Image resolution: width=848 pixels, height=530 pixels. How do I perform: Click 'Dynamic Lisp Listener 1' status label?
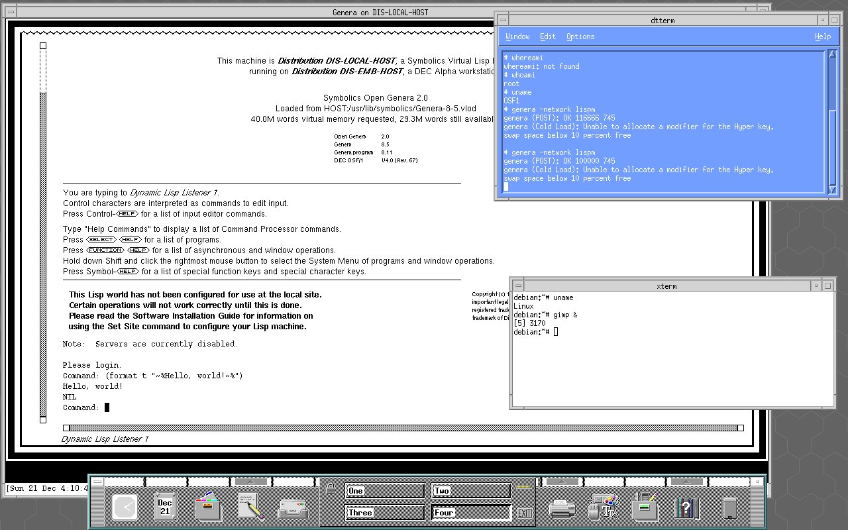(105, 439)
